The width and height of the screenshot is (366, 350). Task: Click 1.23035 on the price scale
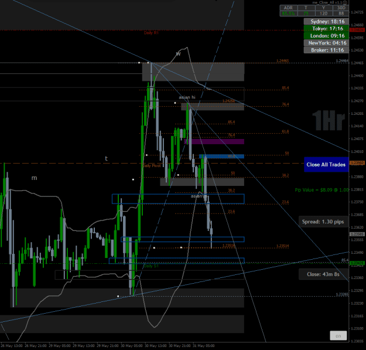click(x=357, y=341)
